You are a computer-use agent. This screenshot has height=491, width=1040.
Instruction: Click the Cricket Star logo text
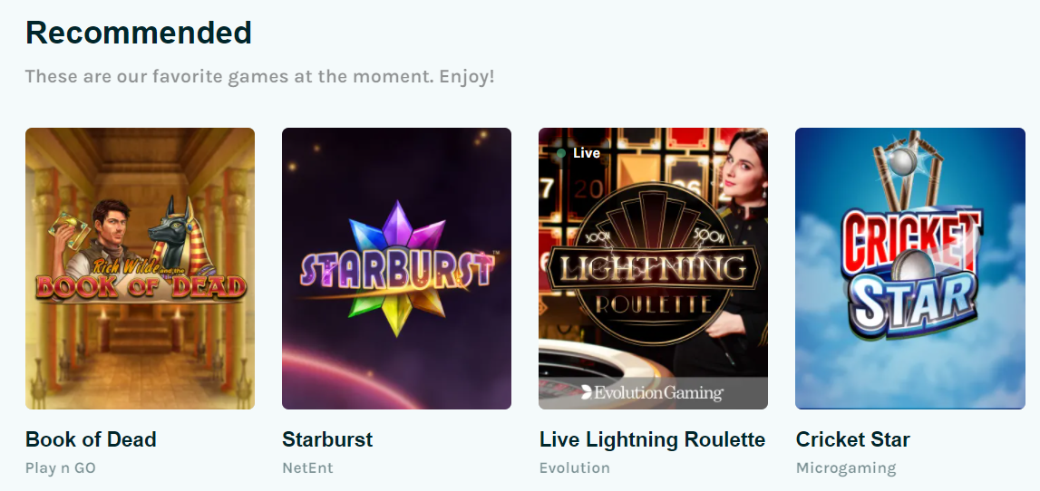(911, 274)
